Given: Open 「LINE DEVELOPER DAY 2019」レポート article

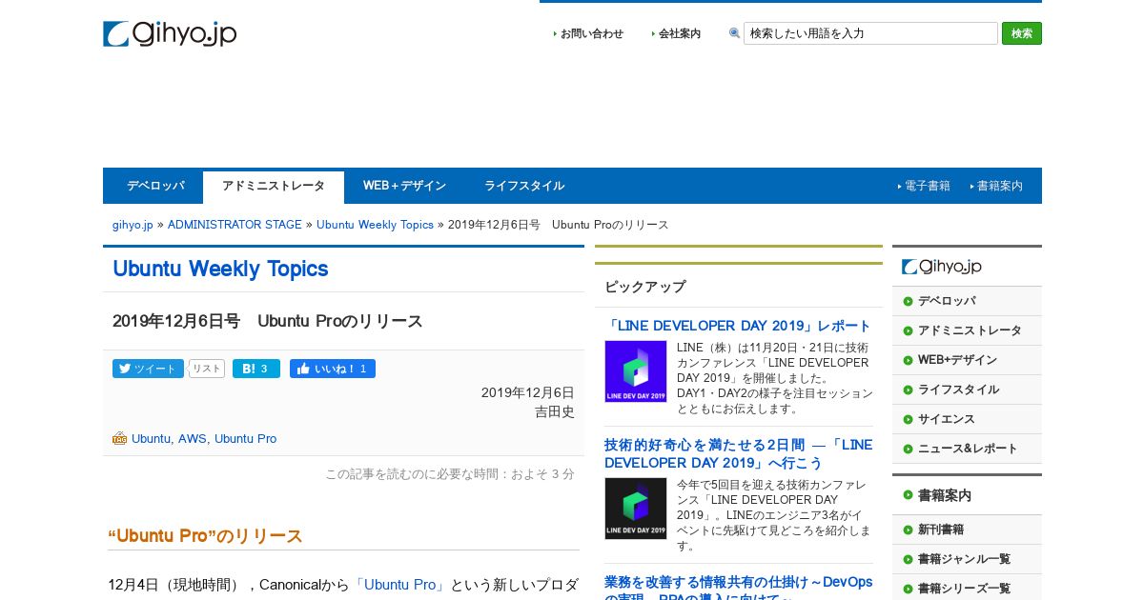Looking at the screenshot, I should 738,326.
